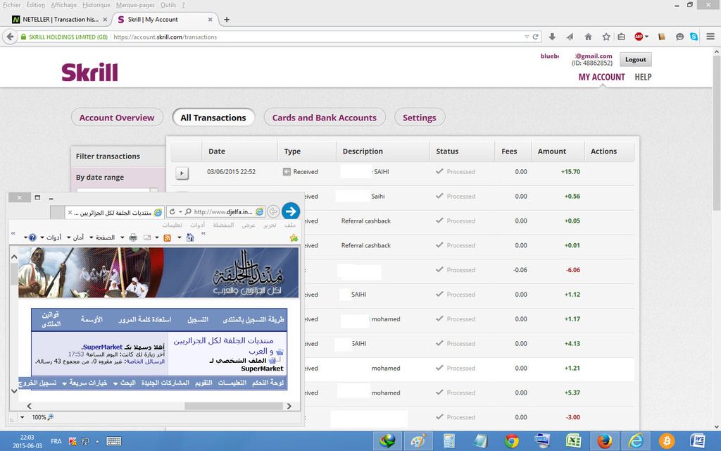Close the IE forum tab
The image size is (721, 451).
pyautogui.click(x=70, y=213)
